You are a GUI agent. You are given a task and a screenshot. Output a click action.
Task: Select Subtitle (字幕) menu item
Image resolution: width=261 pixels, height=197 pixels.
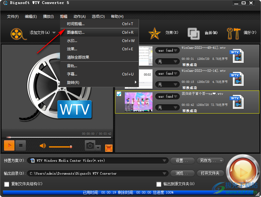(99, 74)
